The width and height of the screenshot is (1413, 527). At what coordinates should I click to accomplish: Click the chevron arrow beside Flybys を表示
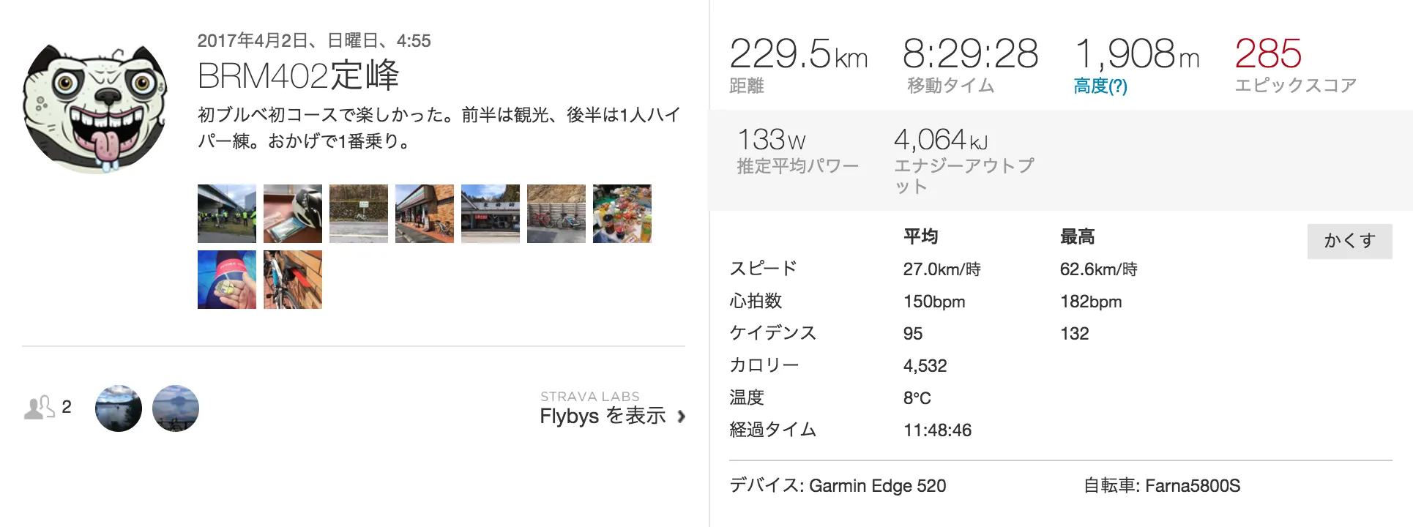[682, 416]
